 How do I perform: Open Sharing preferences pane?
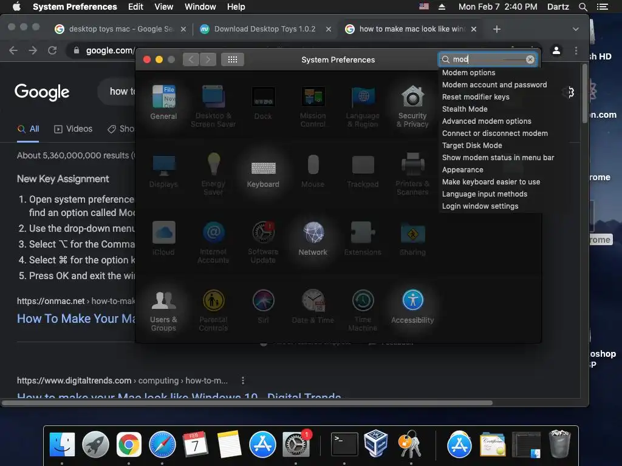point(412,238)
